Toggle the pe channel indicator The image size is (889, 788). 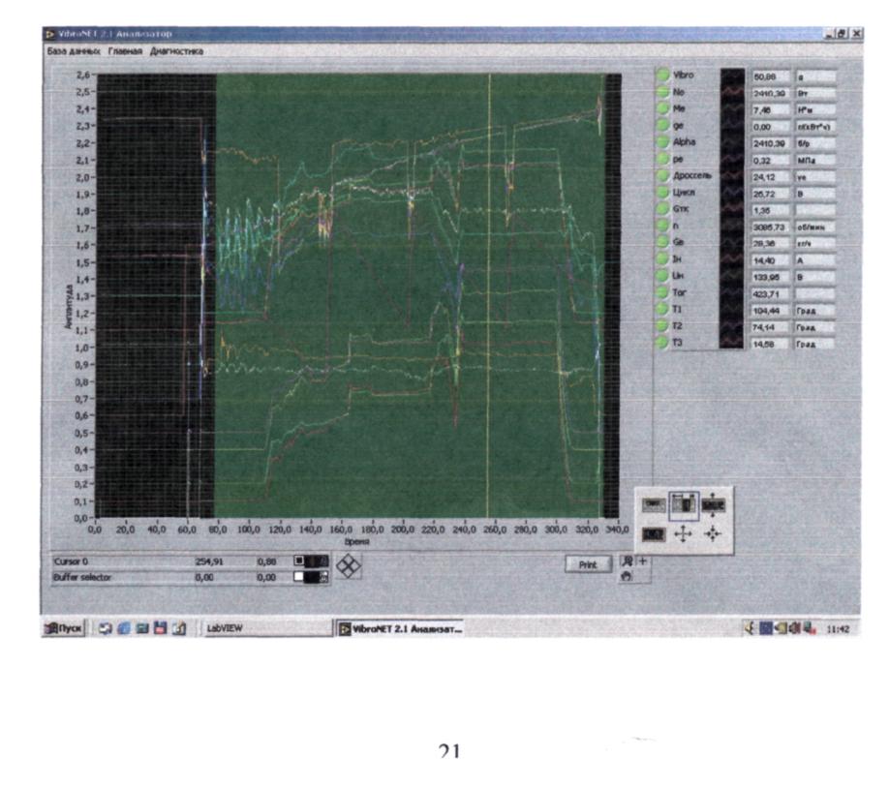(x=662, y=159)
